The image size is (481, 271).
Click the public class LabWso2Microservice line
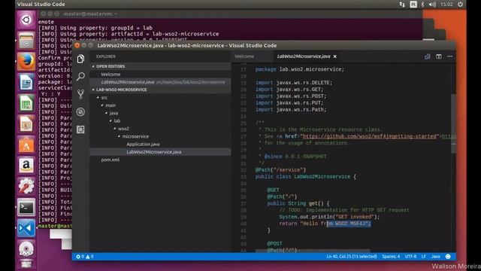[306, 177]
